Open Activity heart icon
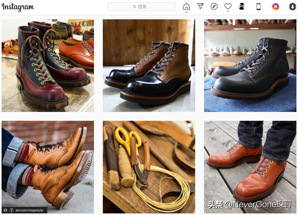298x215 pixels. pos(228,6)
